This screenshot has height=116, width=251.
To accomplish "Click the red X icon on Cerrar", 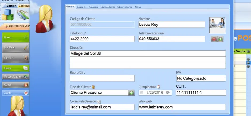I will coord(26,85).
